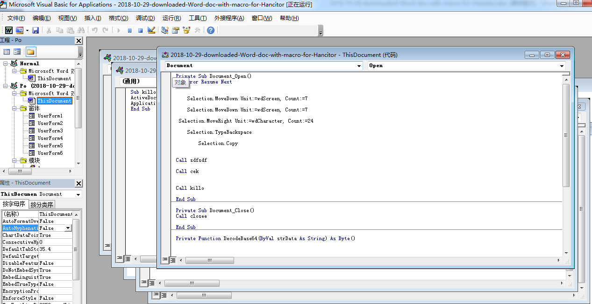Click the Cut (scissors) toolbar icon

click(x=49, y=30)
